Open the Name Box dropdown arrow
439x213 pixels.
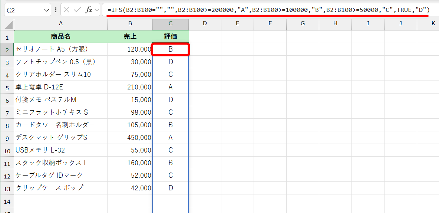click(x=46, y=10)
